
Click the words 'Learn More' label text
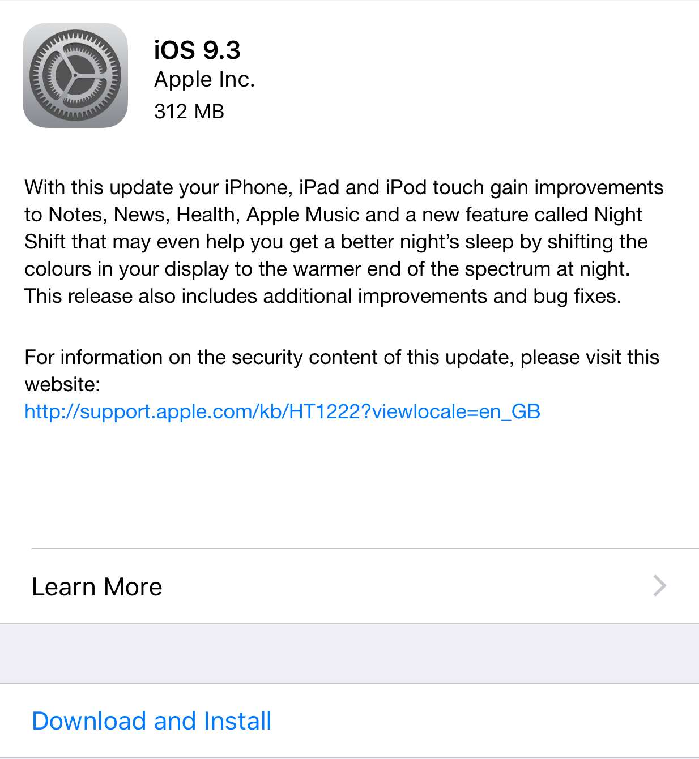97,587
